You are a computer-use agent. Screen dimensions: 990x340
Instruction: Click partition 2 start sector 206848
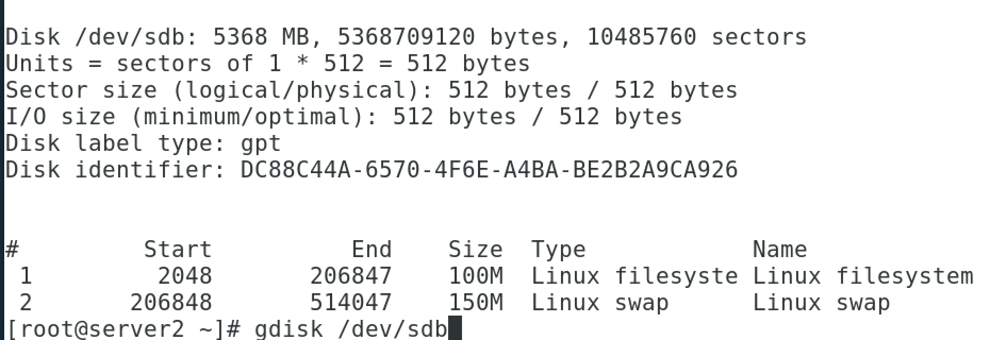tap(171, 302)
